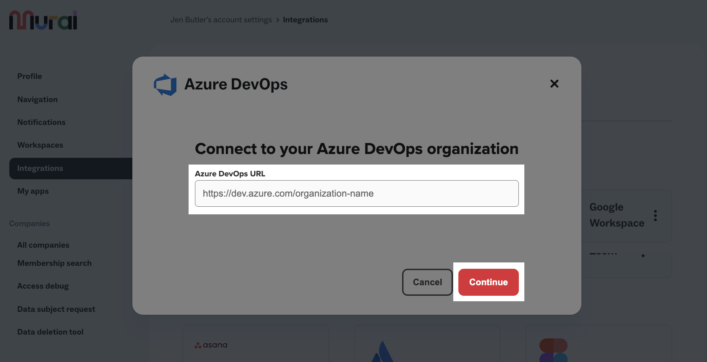Select Workspaces in sidebar
Screen dimensions: 707x362
[40, 145]
